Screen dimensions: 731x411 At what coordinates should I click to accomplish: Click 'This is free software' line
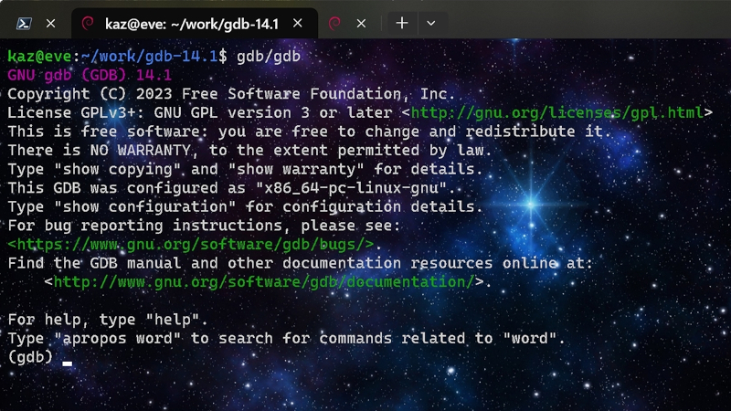(309, 132)
